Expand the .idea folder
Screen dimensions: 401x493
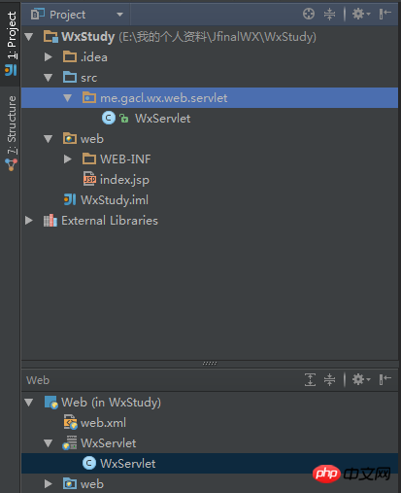pos(49,57)
